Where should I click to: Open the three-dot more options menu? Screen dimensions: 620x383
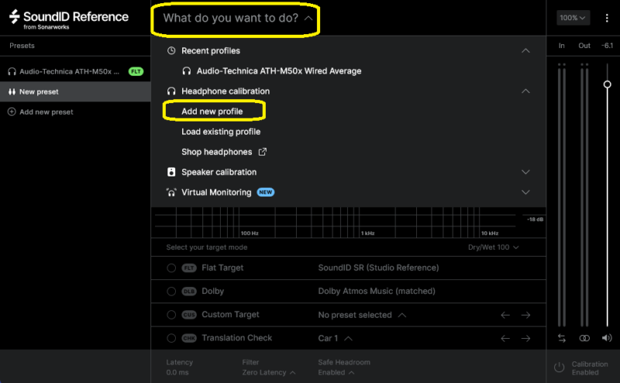pos(607,18)
